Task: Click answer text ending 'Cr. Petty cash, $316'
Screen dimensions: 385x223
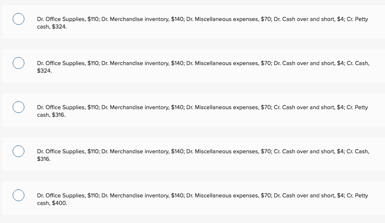Action: coord(202,111)
